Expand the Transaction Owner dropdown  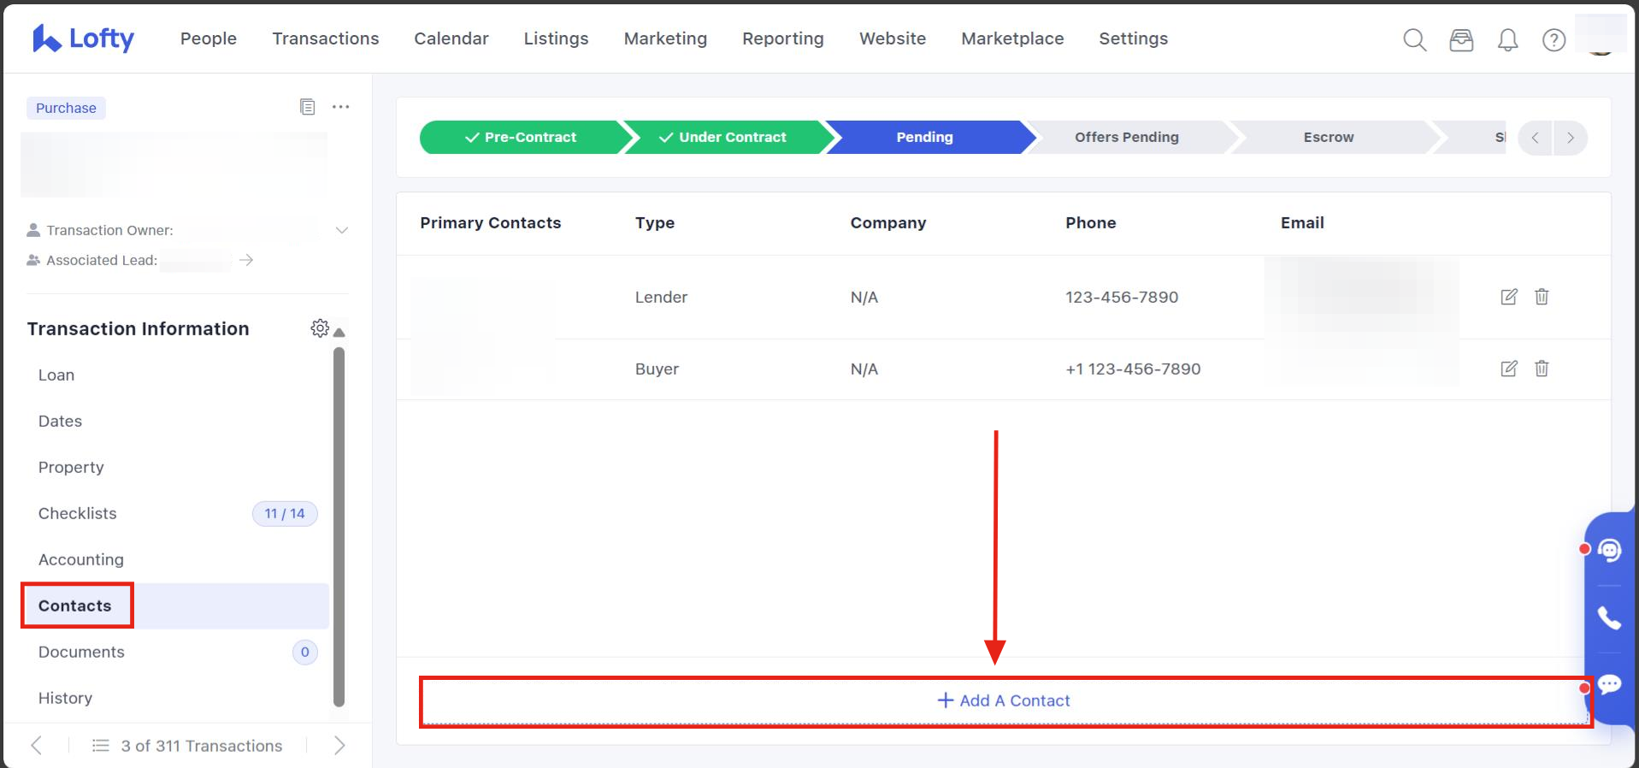(342, 230)
